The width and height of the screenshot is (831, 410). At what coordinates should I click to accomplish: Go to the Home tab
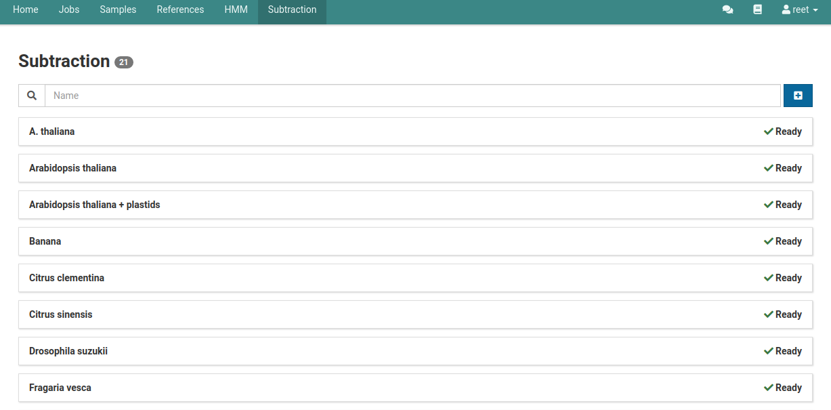coord(26,10)
